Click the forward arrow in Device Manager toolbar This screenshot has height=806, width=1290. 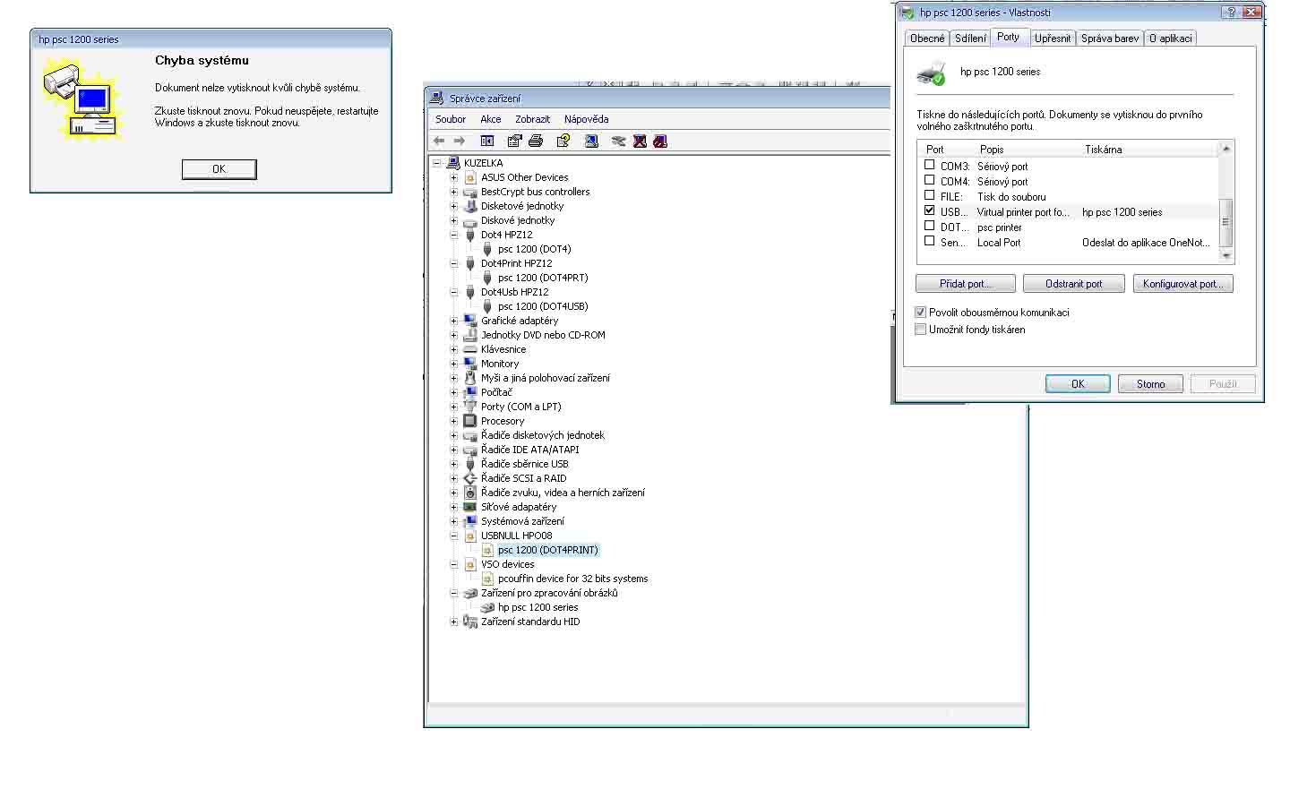coord(460,141)
